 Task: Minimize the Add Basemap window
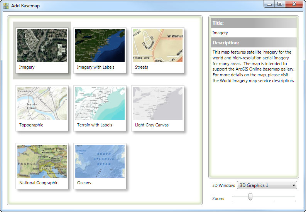(x=269, y=4)
